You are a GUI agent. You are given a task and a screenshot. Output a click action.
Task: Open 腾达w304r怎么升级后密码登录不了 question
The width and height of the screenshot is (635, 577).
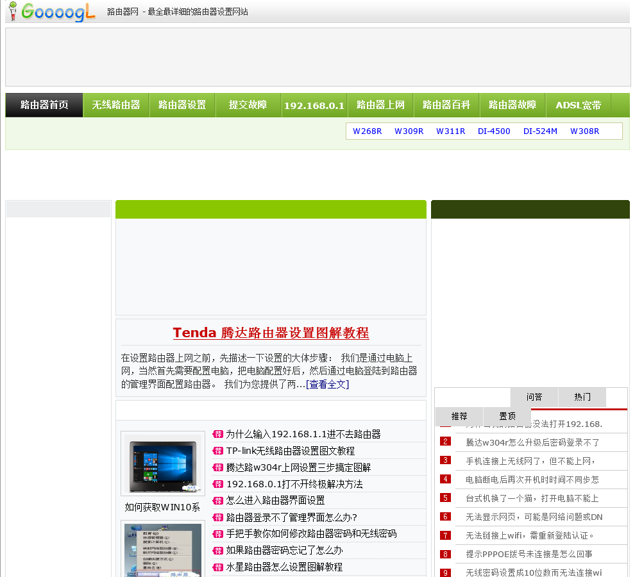coord(532,442)
